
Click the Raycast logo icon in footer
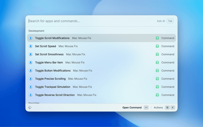(29, 108)
